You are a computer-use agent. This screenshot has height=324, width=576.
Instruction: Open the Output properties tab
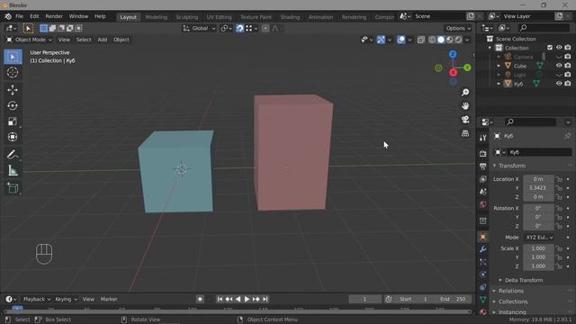[x=482, y=166]
